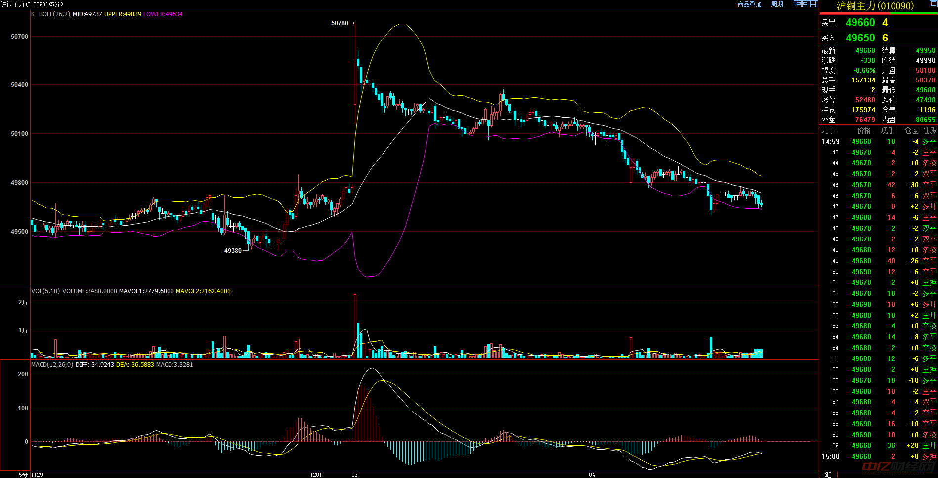Click the 沪铜主力 (010090) <5分> chart title

click(32, 4)
